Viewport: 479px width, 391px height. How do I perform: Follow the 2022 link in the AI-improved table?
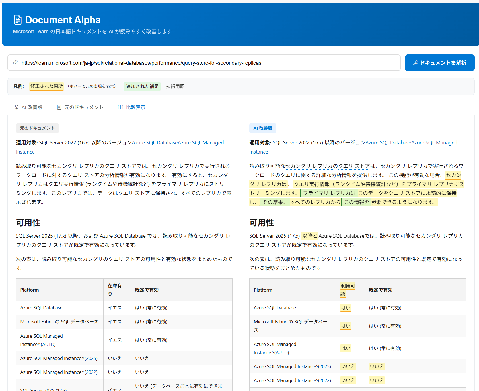(324, 380)
